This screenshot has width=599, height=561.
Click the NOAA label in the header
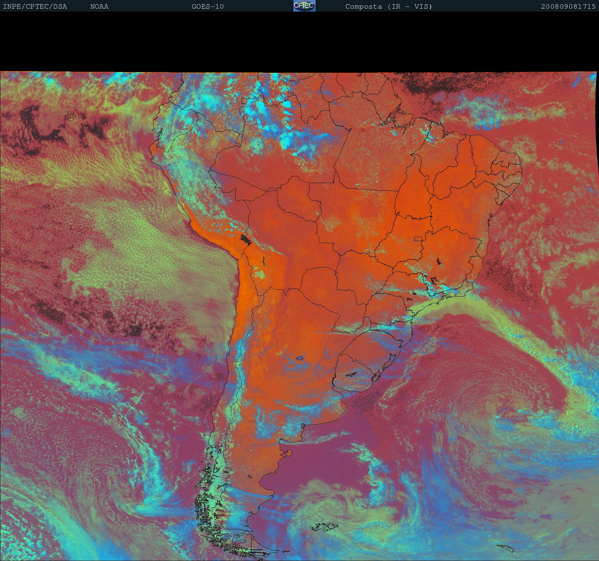(x=99, y=6)
